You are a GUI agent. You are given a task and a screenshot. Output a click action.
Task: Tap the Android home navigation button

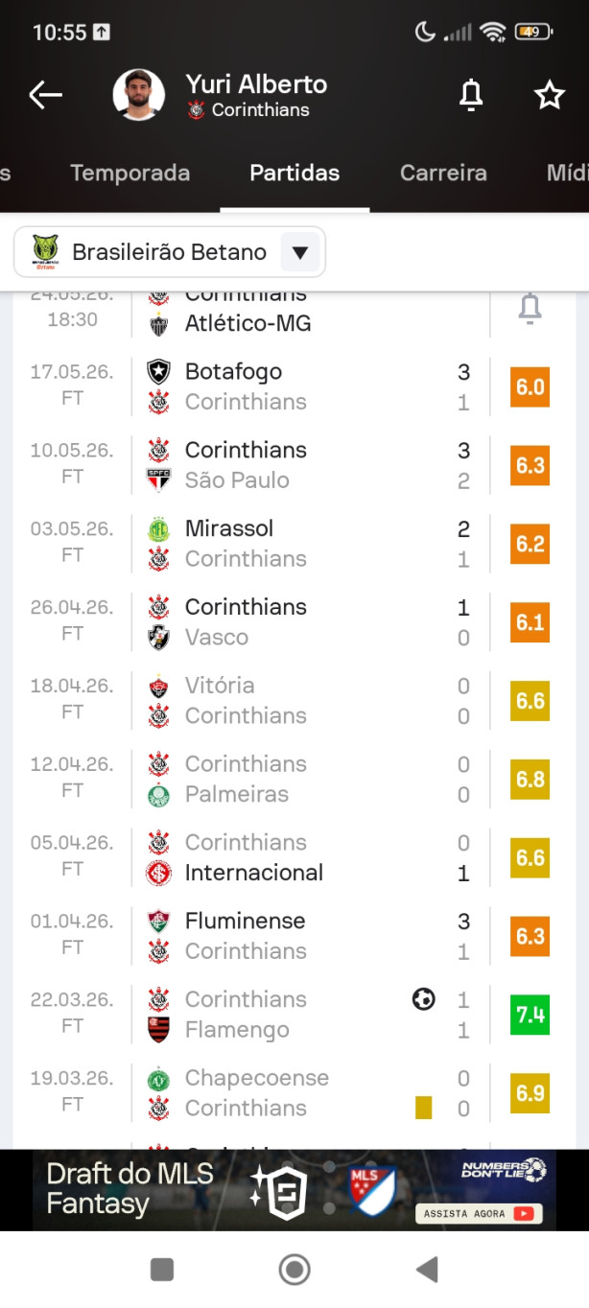point(294,1270)
